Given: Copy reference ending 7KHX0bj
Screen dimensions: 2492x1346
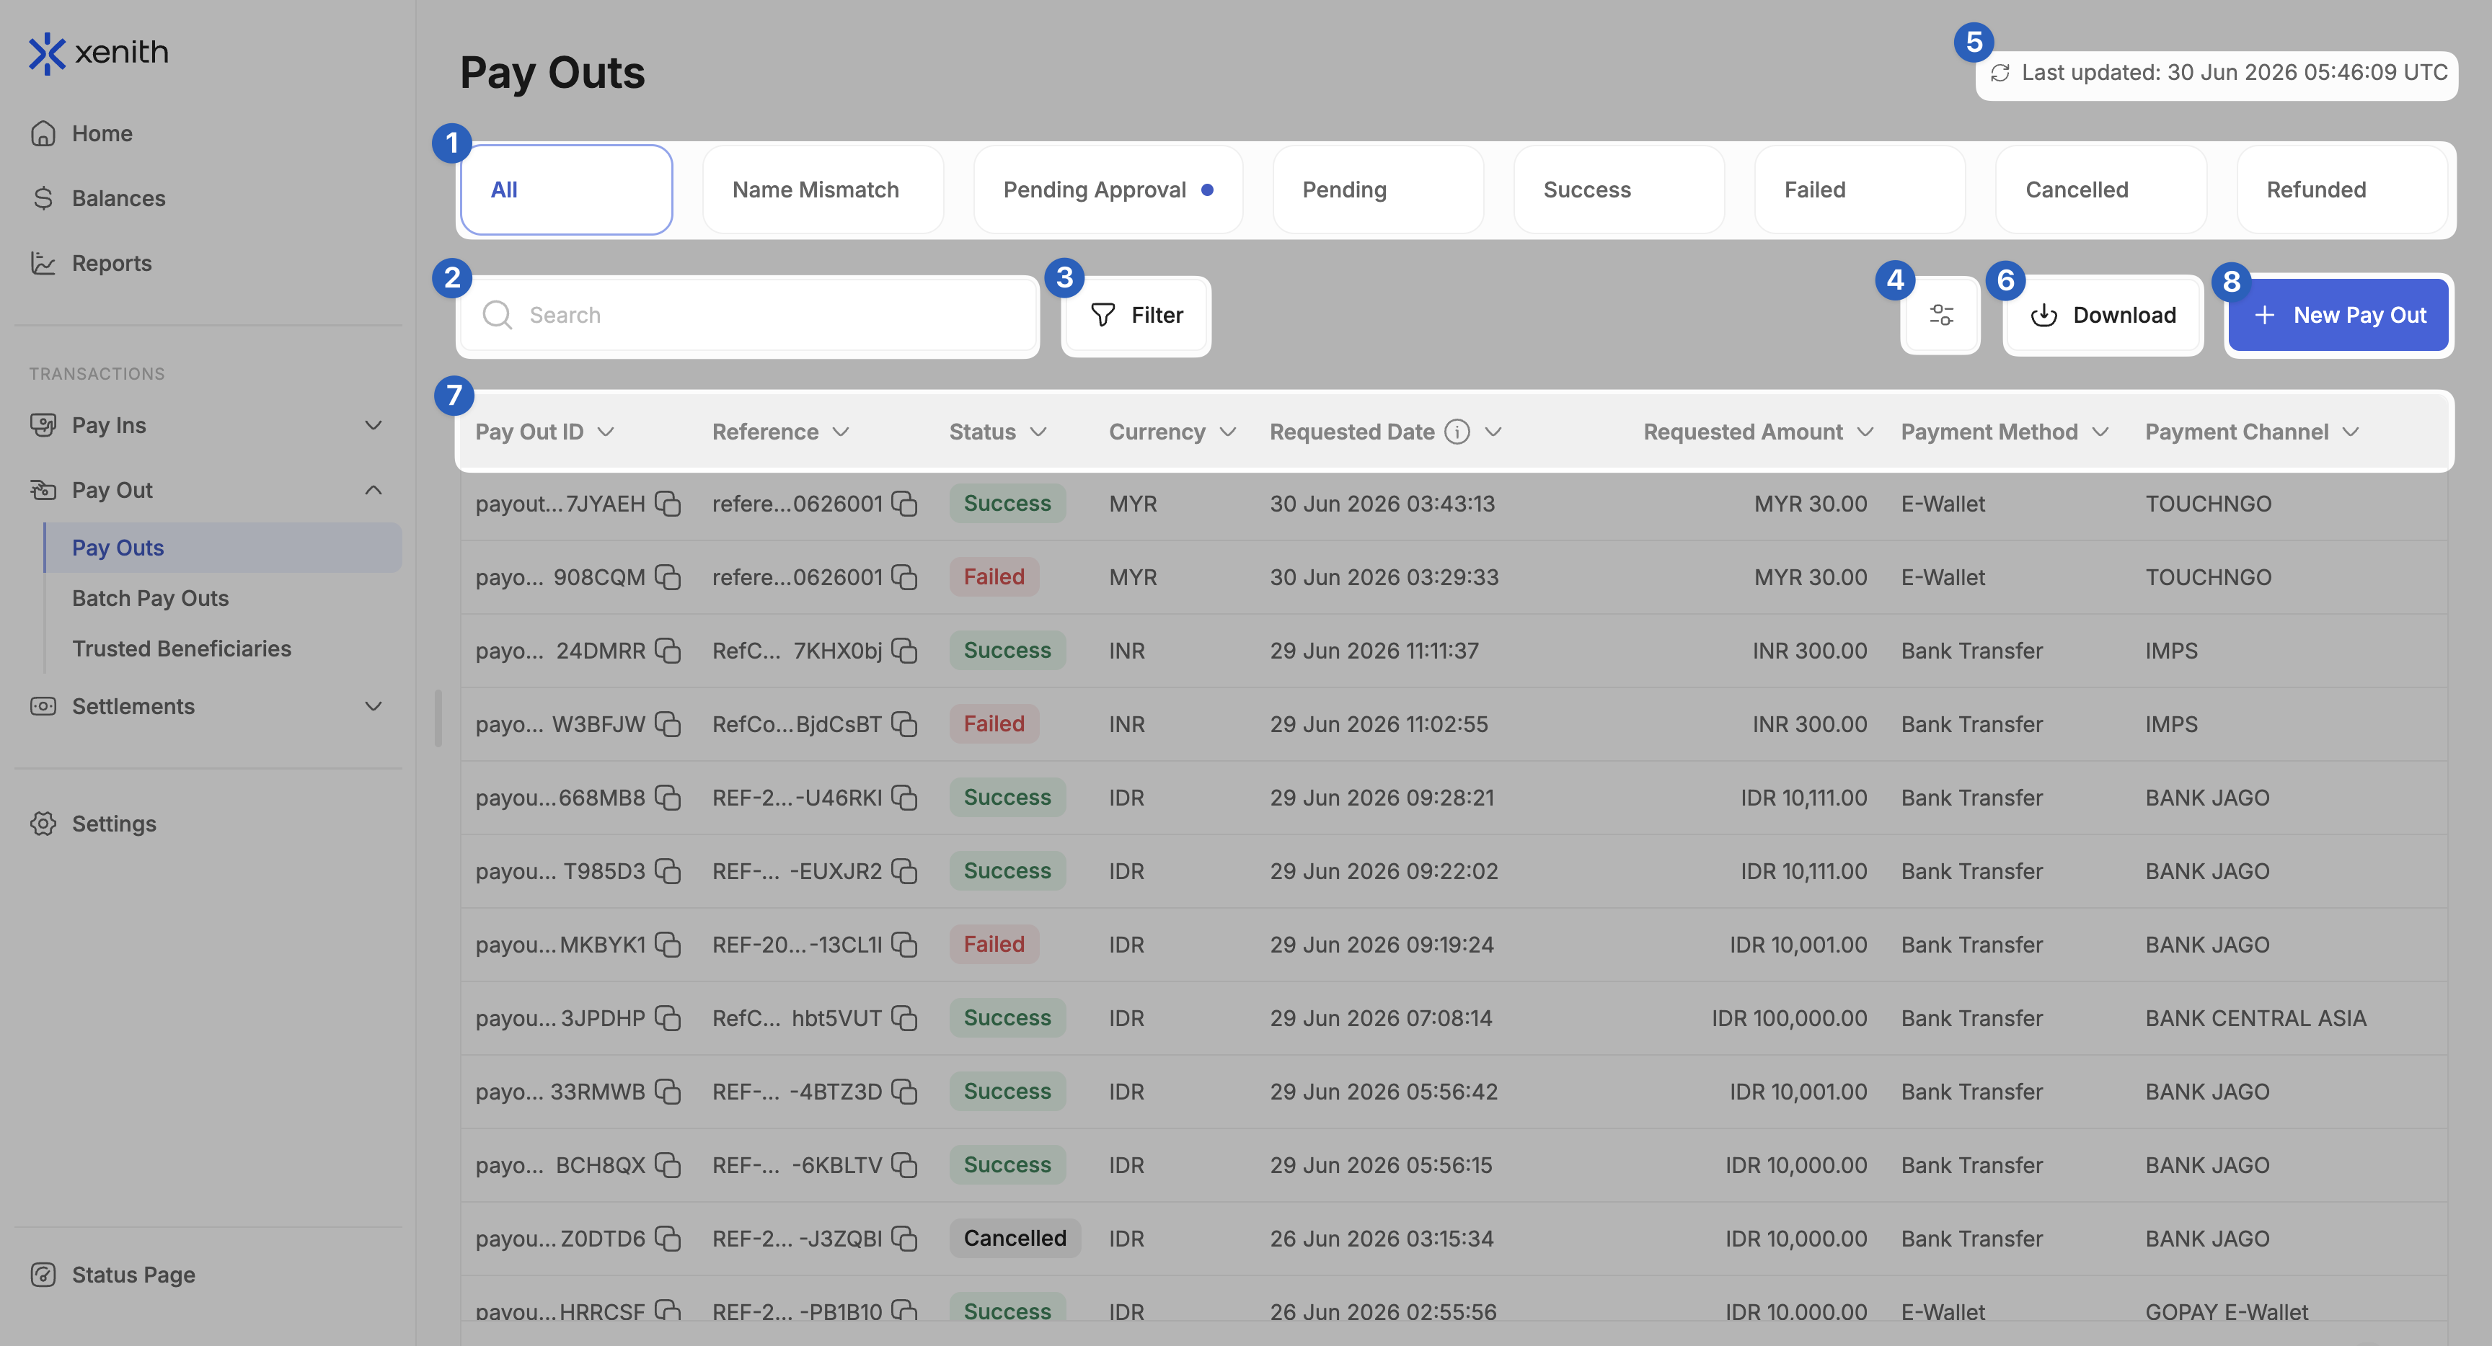Looking at the screenshot, I should tap(904, 651).
